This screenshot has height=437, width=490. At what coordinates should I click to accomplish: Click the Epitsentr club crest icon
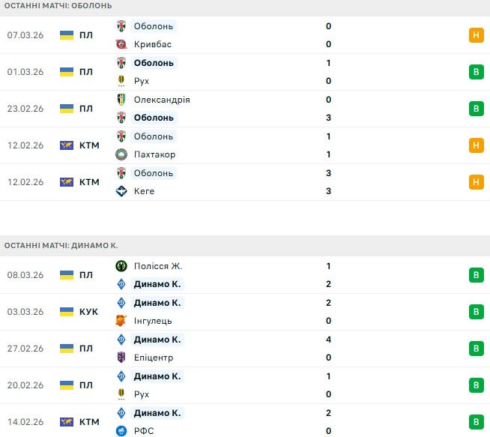[121, 358]
